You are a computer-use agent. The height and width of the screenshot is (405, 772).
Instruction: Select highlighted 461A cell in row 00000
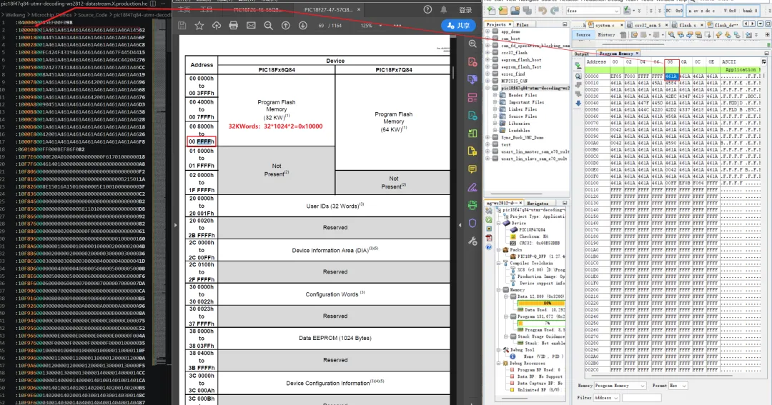(671, 76)
